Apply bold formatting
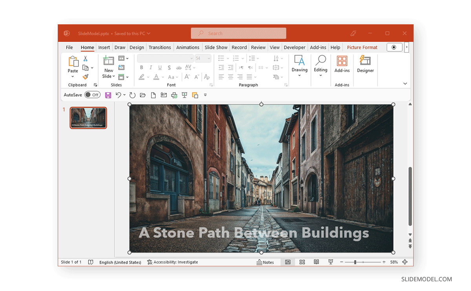Image resolution: width=471 pixels, height=291 pixels. [x=141, y=67]
